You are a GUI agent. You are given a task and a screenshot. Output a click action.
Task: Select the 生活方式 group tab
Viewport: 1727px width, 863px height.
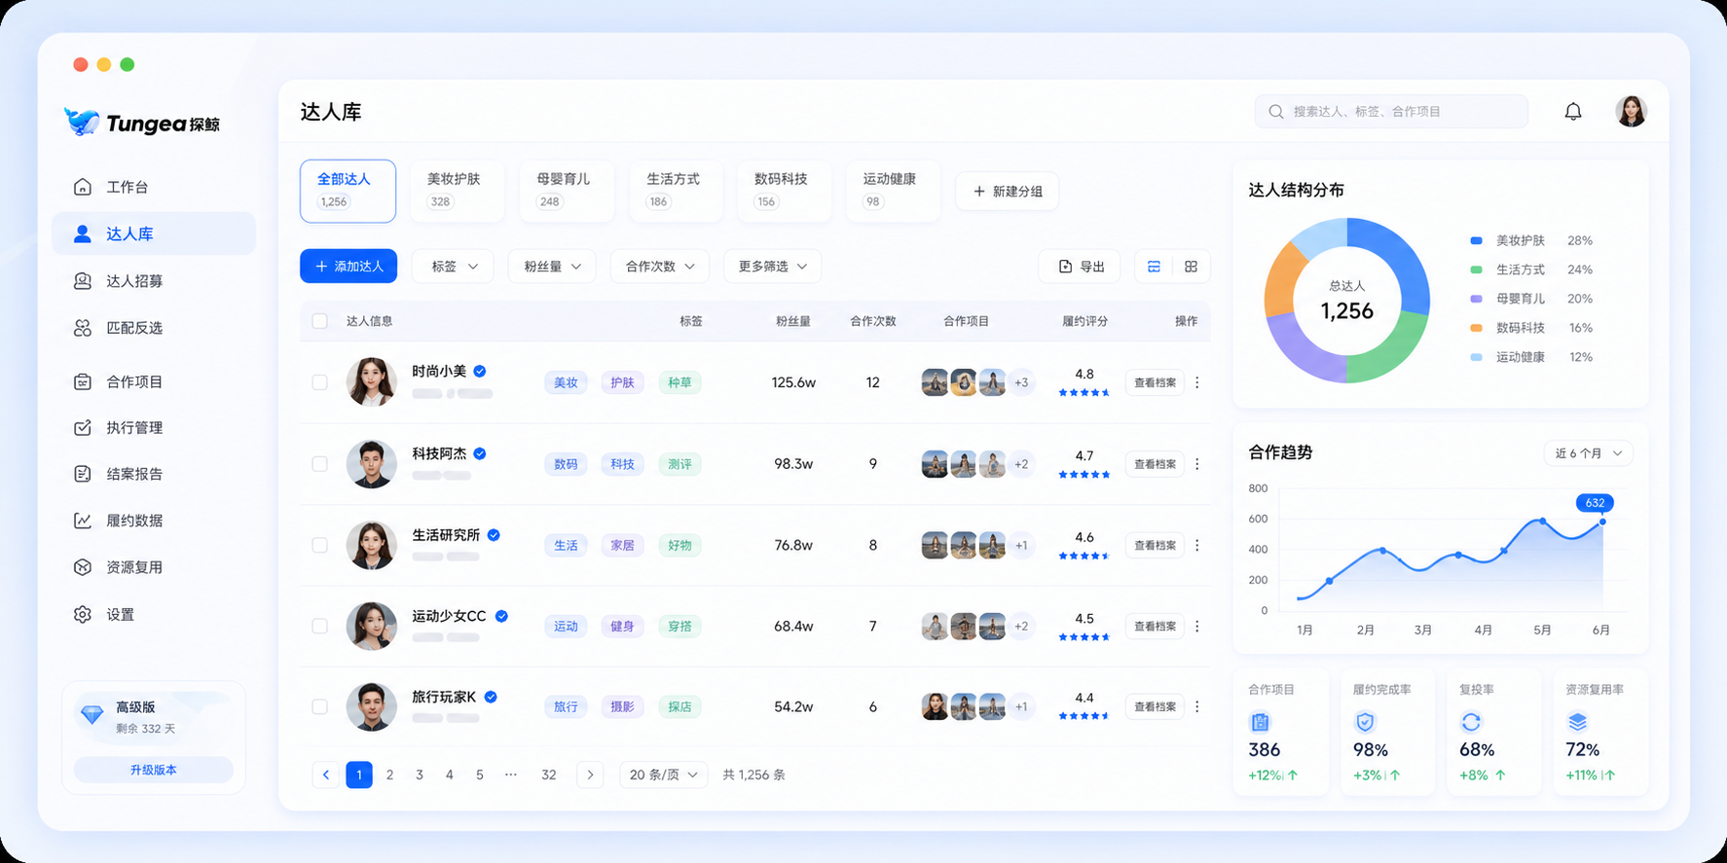point(676,191)
